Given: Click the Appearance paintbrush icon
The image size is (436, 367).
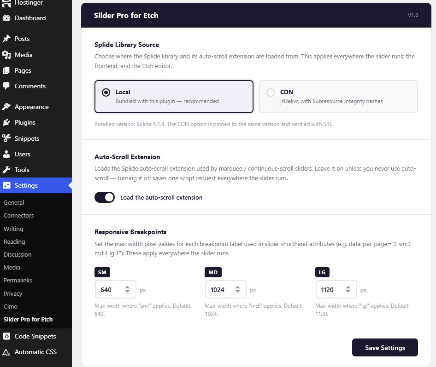Looking at the screenshot, I should click(x=6, y=107).
